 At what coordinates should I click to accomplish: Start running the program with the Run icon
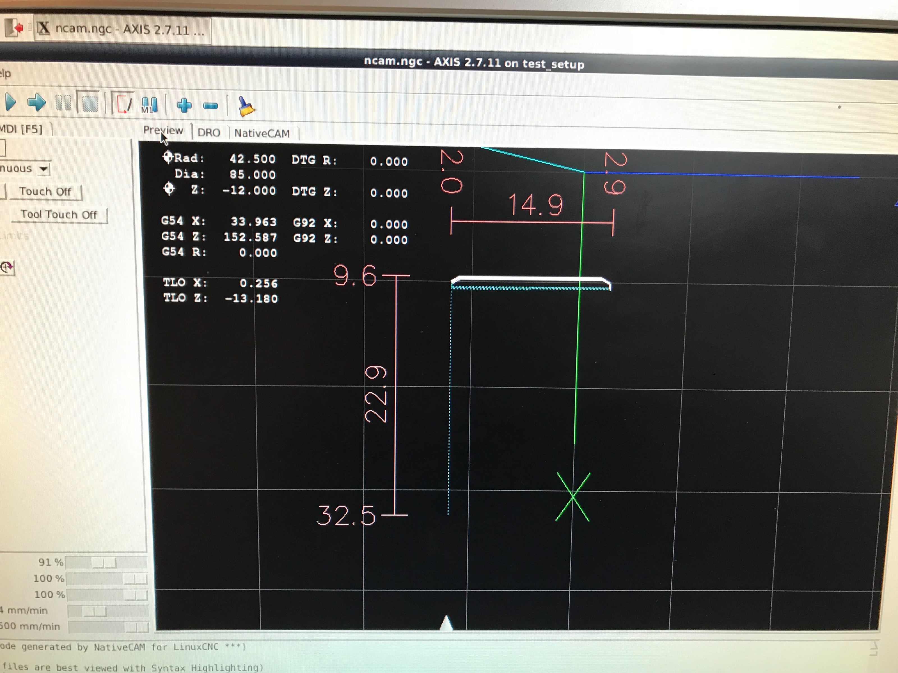[x=11, y=103]
